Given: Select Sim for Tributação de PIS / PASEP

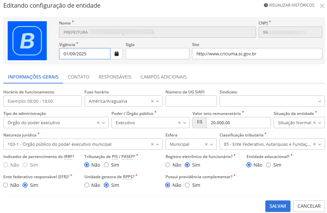Looking at the screenshot, I should pos(106,165).
